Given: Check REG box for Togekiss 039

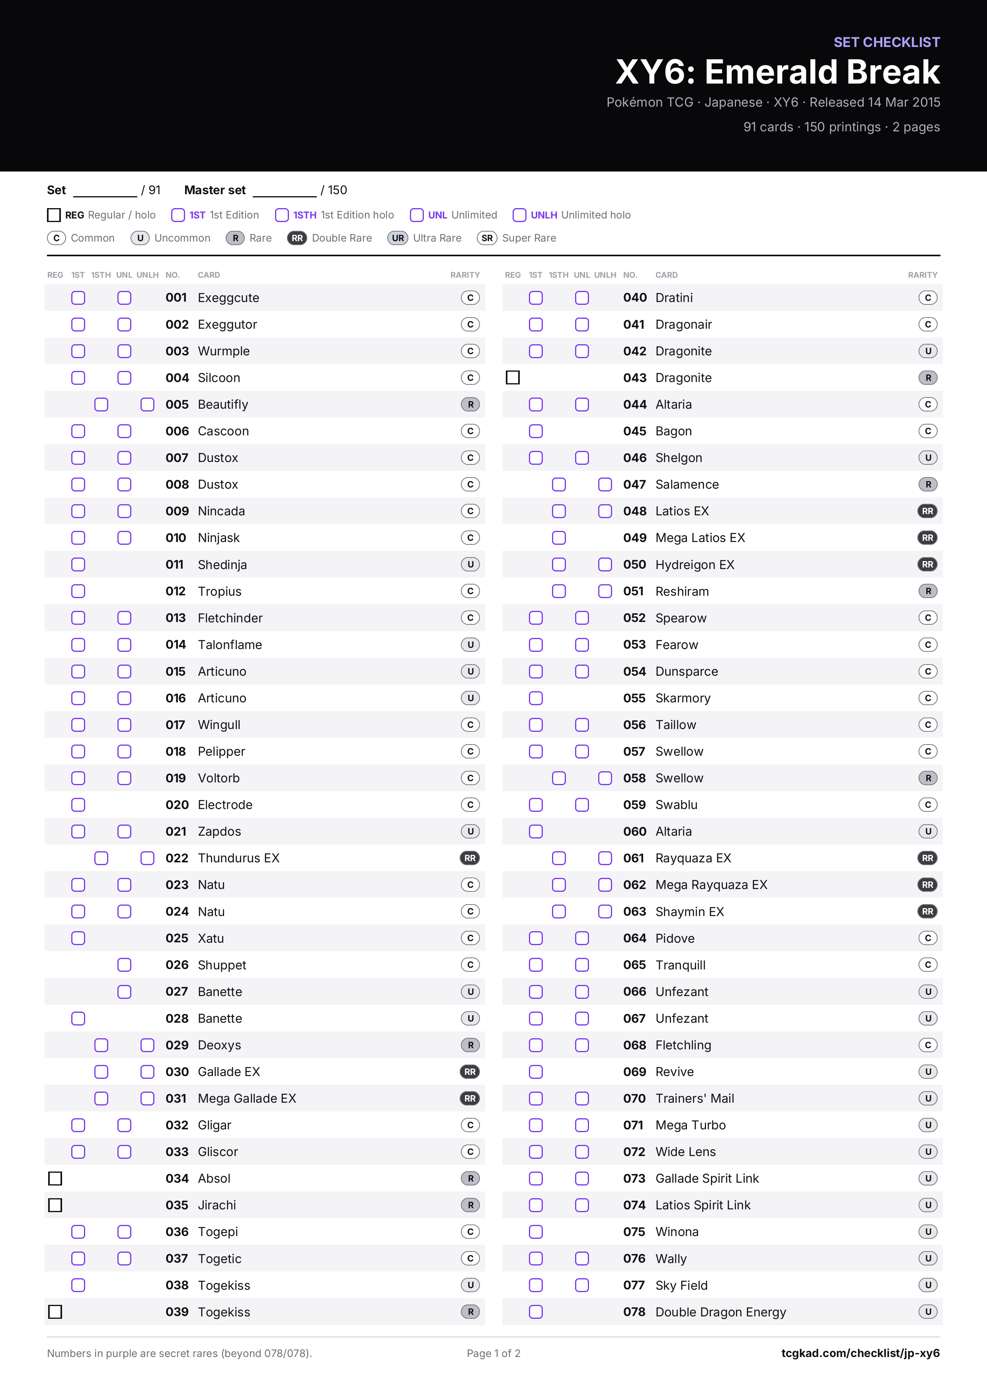Looking at the screenshot, I should [55, 1312].
